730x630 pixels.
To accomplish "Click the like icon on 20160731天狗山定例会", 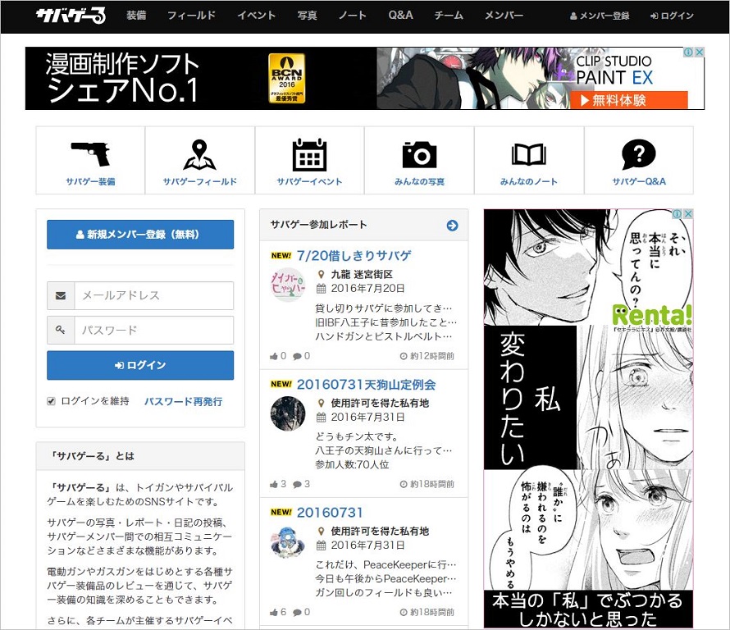I will click(x=274, y=485).
